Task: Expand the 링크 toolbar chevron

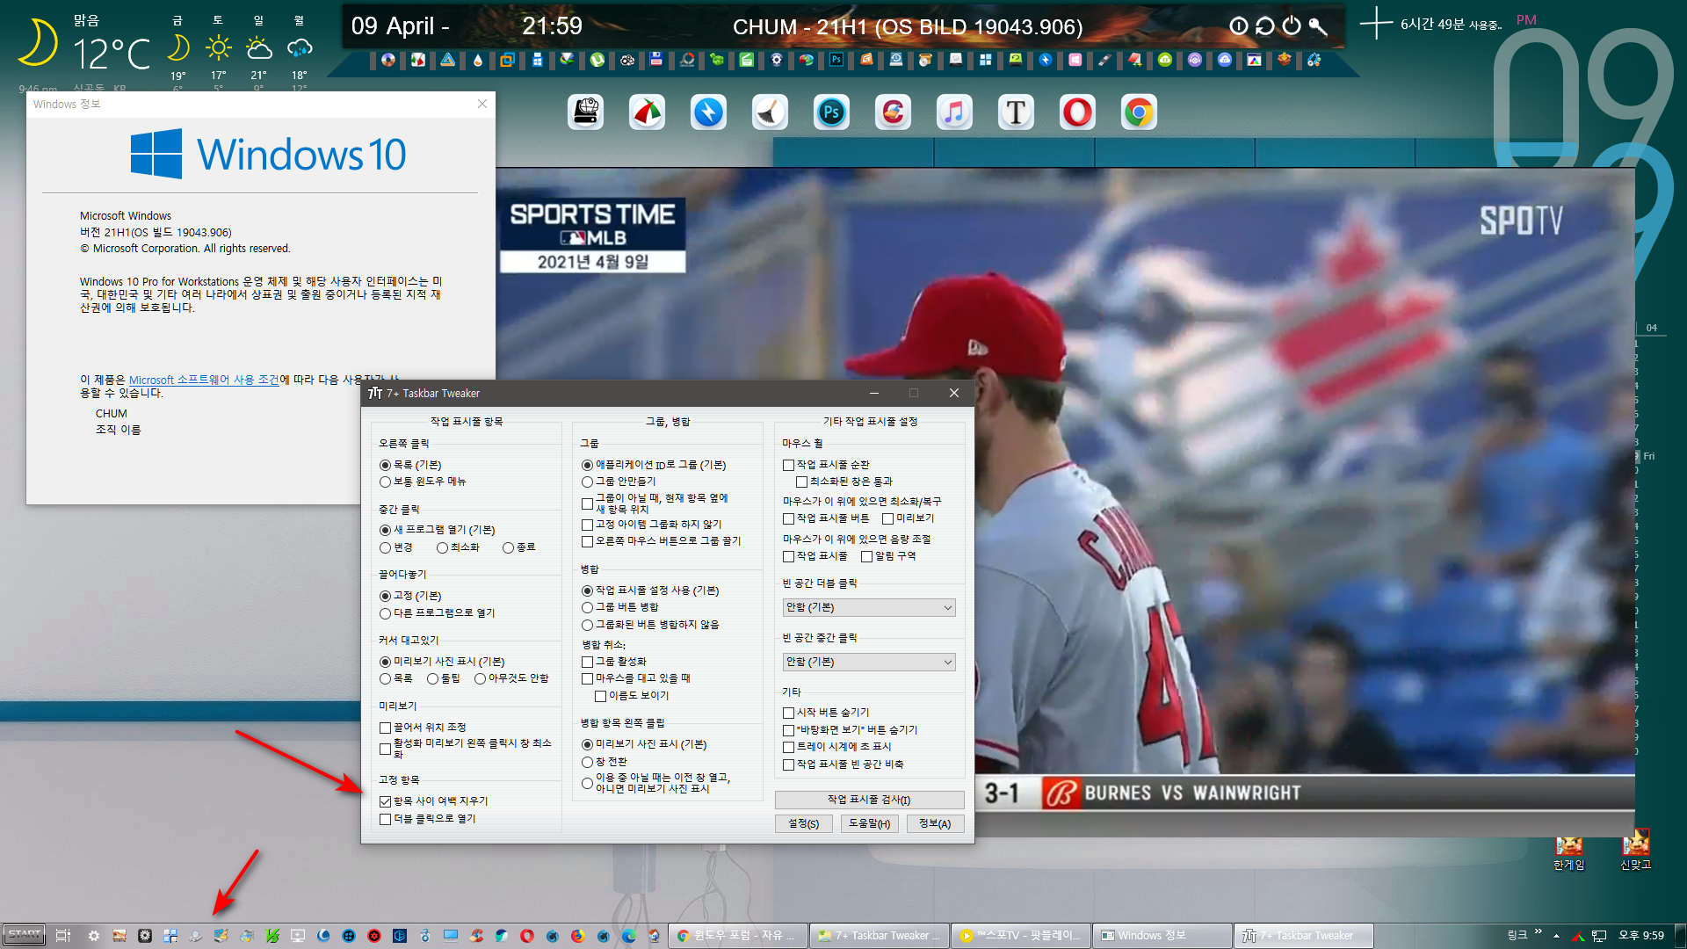Action: (1538, 931)
